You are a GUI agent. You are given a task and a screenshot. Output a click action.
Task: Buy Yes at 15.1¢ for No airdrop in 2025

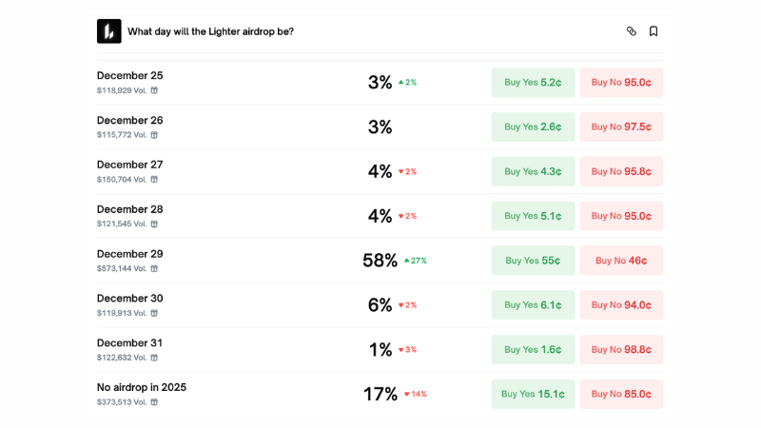[533, 394]
